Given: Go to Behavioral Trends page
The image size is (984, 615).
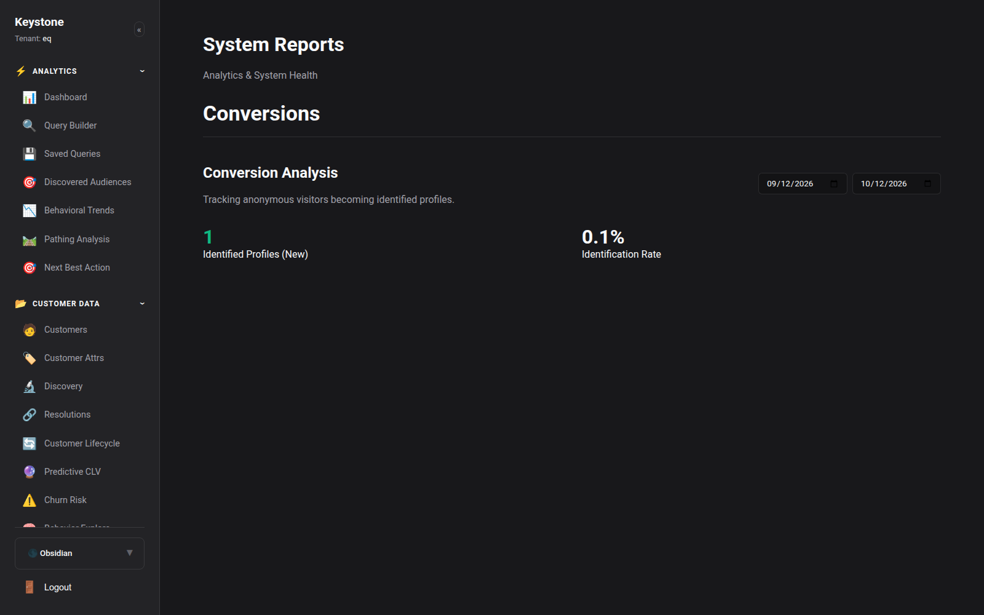Looking at the screenshot, I should 79,210.
